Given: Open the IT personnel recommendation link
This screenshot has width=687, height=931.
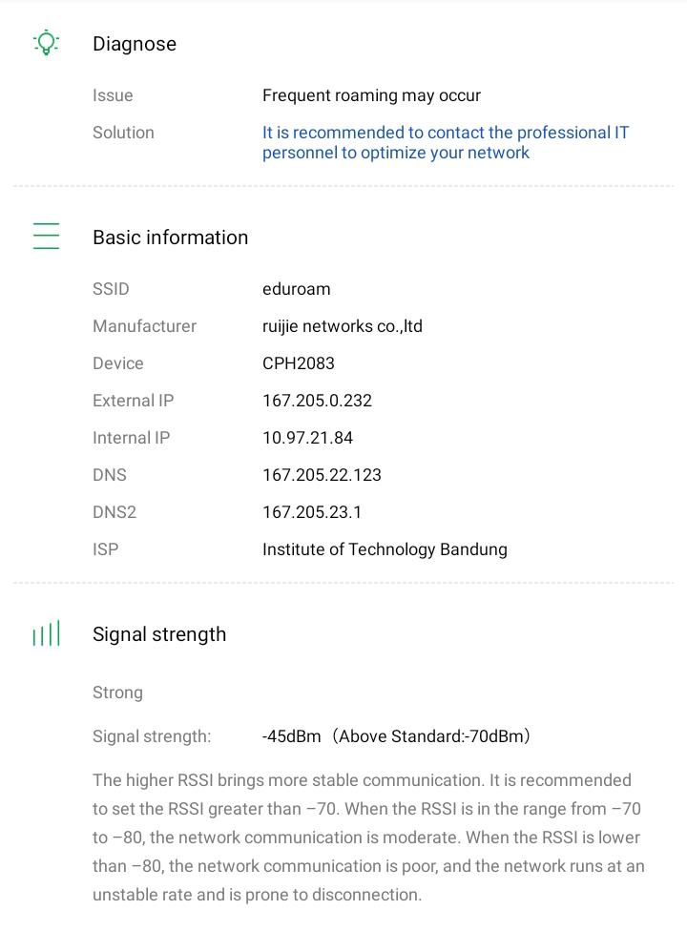Looking at the screenshot, I should pos(445,142).
